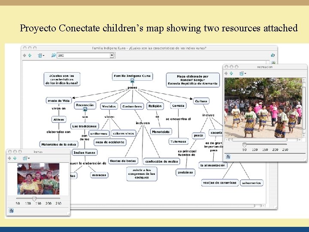
Task: Select the 'sahumerios' concept node
Action: pos(251,183)
